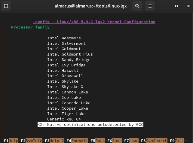This screenshot has height=143, width=193.
Task: Maximize the terminal window
Action: [x=176, y=6]
